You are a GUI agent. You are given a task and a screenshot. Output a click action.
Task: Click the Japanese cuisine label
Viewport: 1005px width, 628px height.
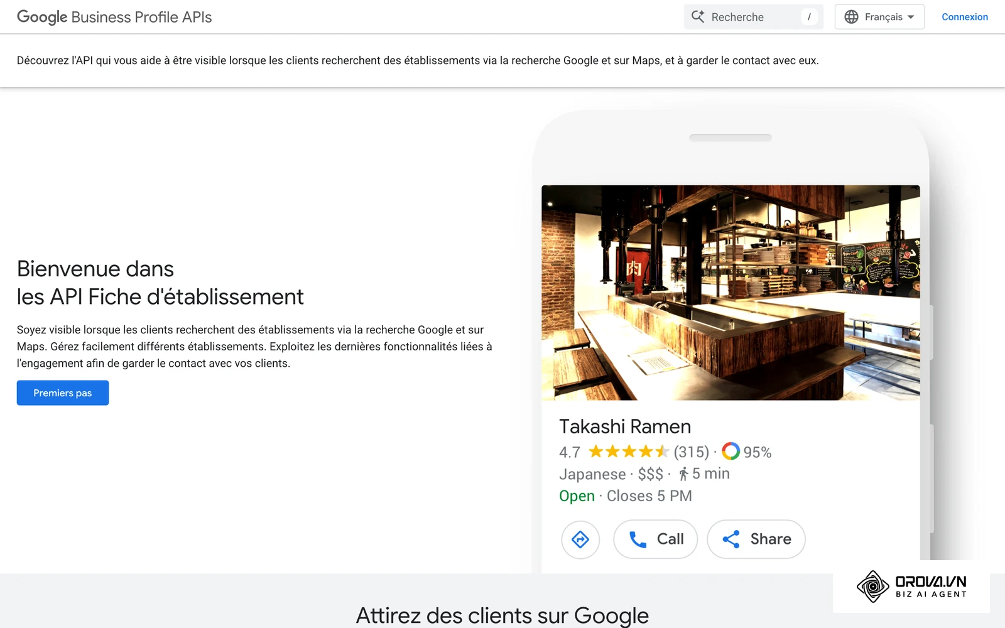592,474
